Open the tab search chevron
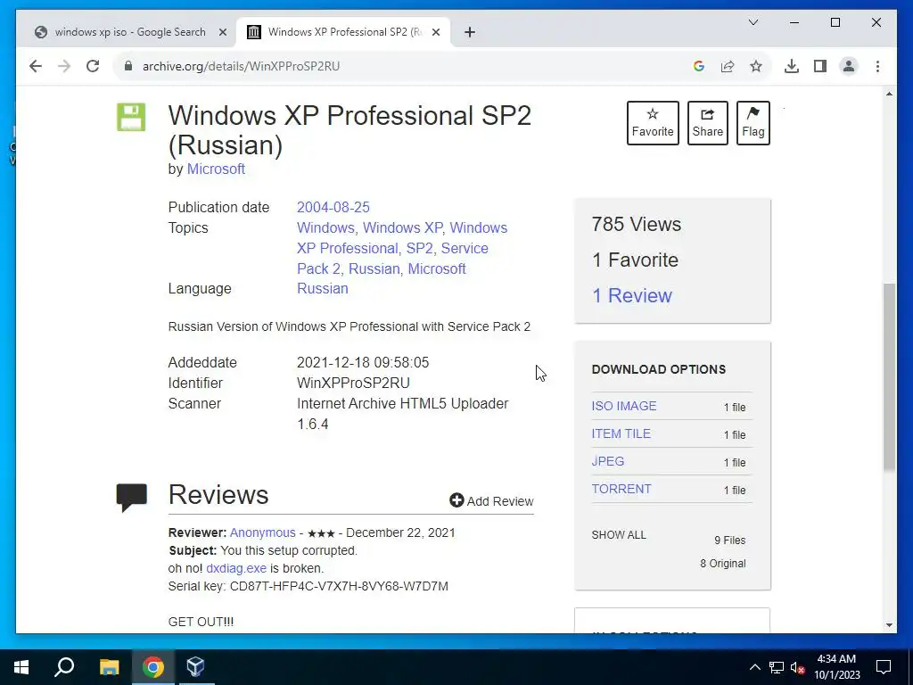The height and width of the screenshot is (685, 913). click(753, 22)
